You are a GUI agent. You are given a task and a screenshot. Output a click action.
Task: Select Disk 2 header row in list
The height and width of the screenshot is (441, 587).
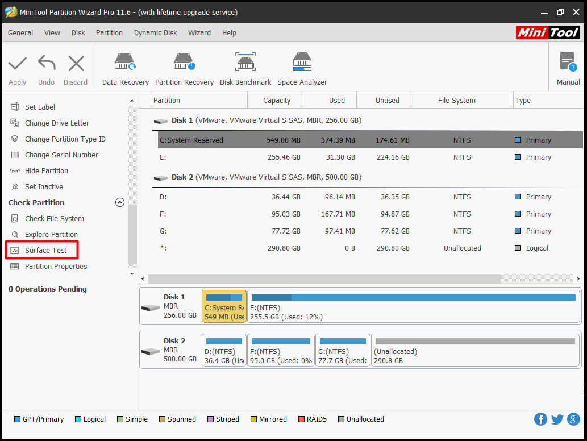click(x=368, y=177)
